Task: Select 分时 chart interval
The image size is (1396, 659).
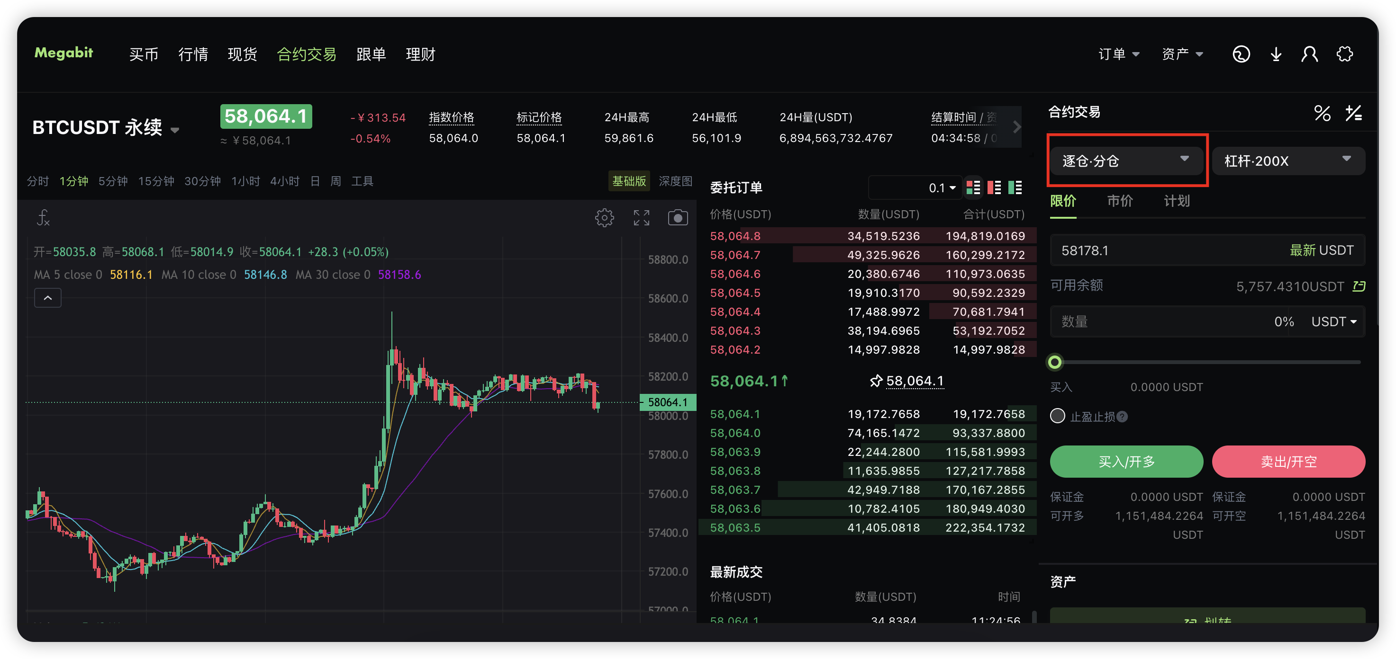Action: [38, 181]
